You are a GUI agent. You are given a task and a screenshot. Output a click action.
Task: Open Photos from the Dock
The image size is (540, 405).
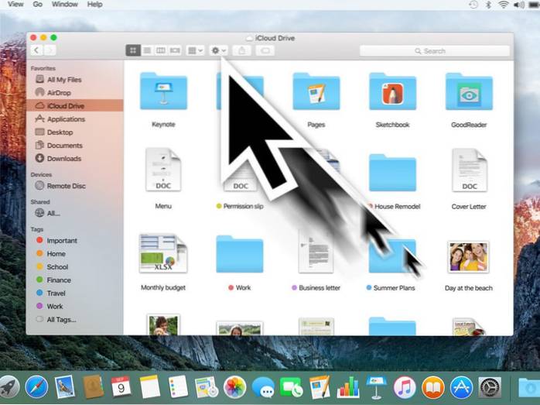[x=235, y=387]
